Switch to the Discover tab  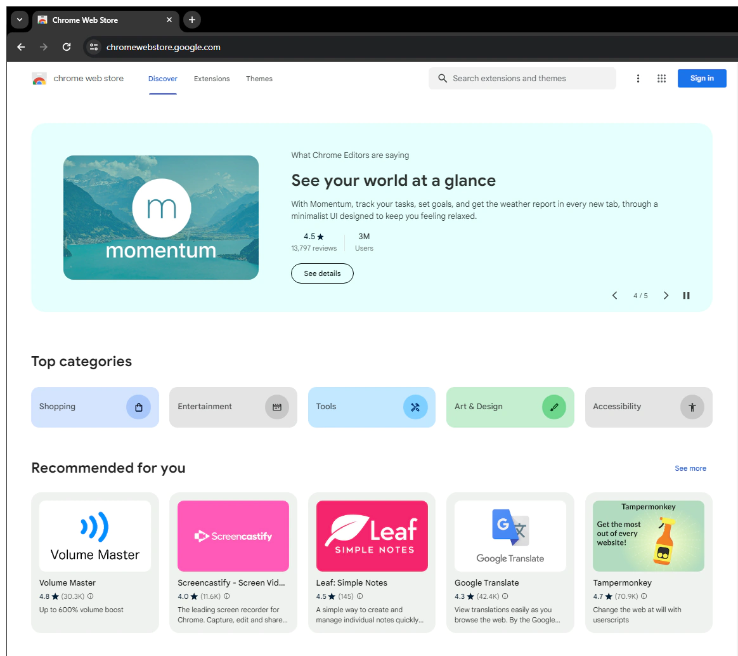coord(163,79)
